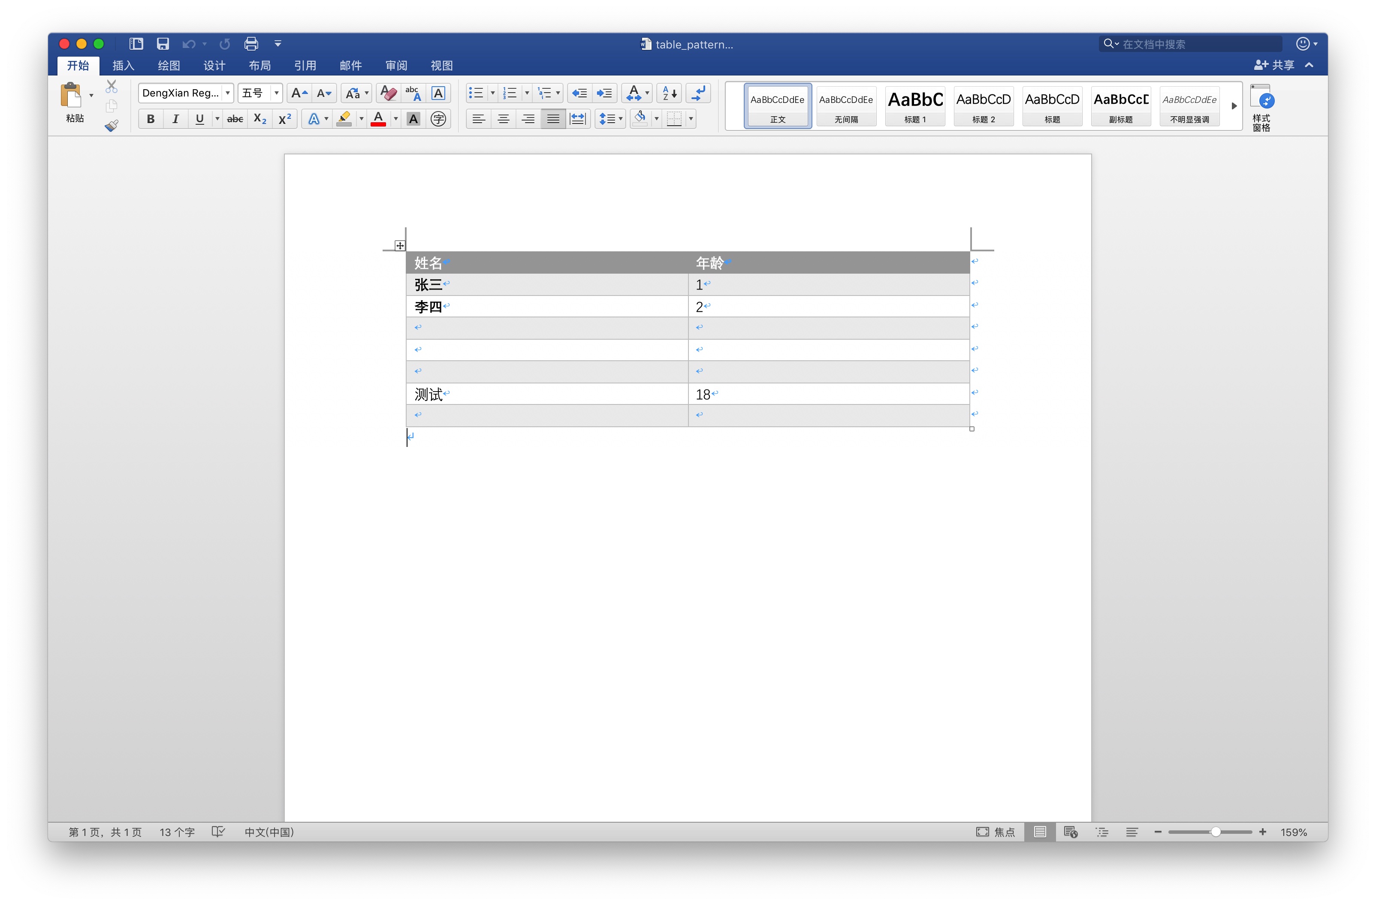The width and height of the screenshot is (1376, 905).
Task: Show or hide paragraph marks icon
Action: click(x=699, y=93)
